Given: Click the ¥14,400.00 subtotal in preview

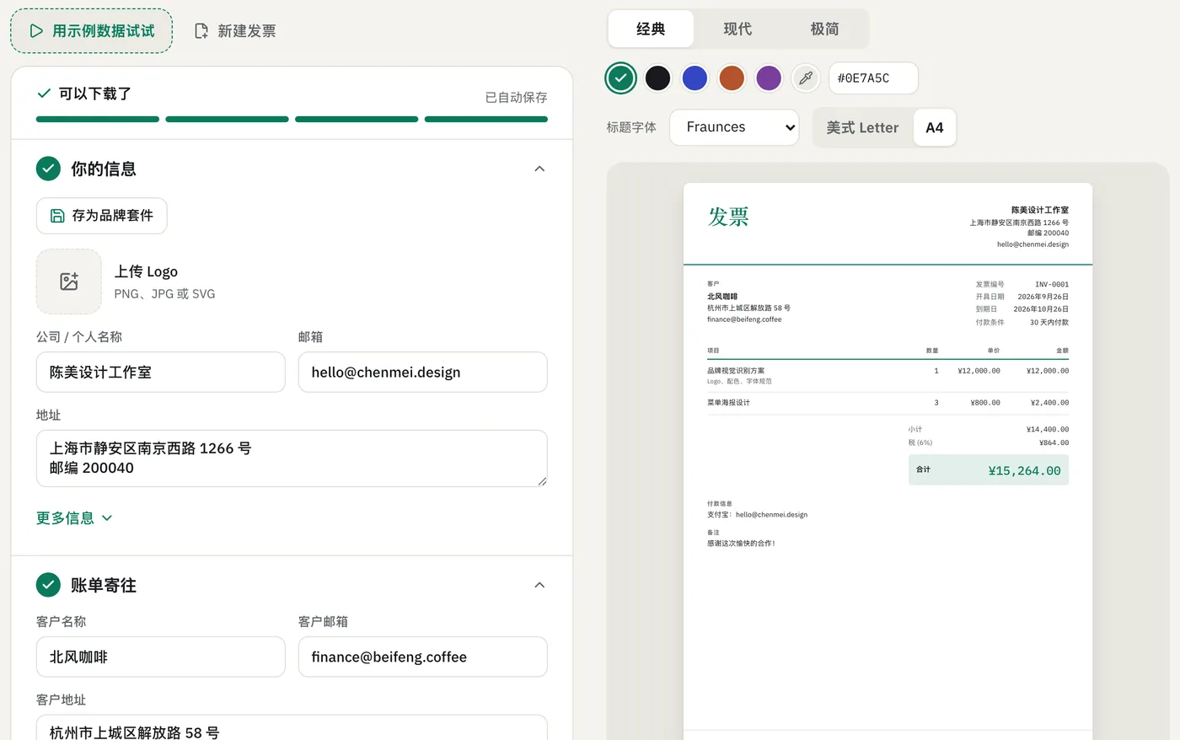Looking at the screenshot, I should (1048, 430).
